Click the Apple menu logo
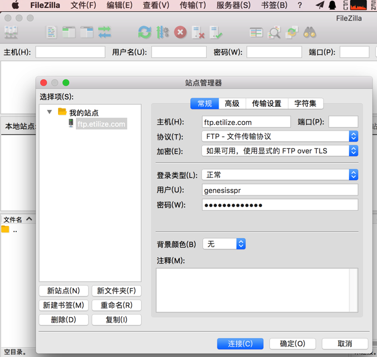Viewport: 377px width, 357px height. [x=16, y=5]
